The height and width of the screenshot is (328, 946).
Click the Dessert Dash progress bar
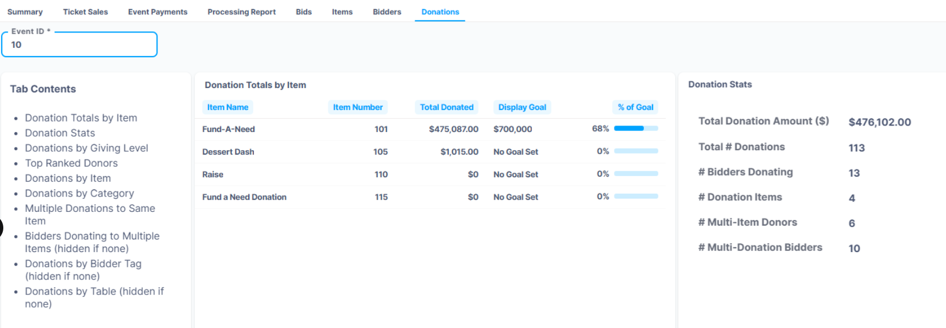click(635, 151)
